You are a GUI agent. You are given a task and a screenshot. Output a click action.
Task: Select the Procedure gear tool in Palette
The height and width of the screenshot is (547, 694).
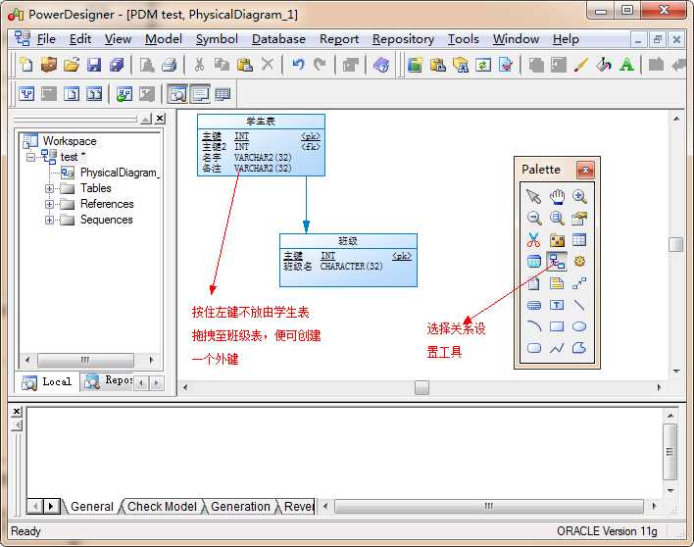[x=579, y=262]
